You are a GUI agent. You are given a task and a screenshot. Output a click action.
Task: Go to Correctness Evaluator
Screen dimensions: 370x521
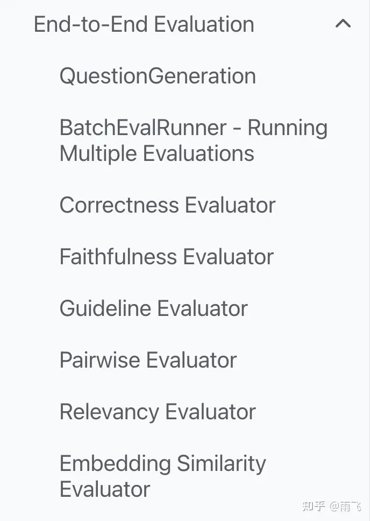[167, 205]
